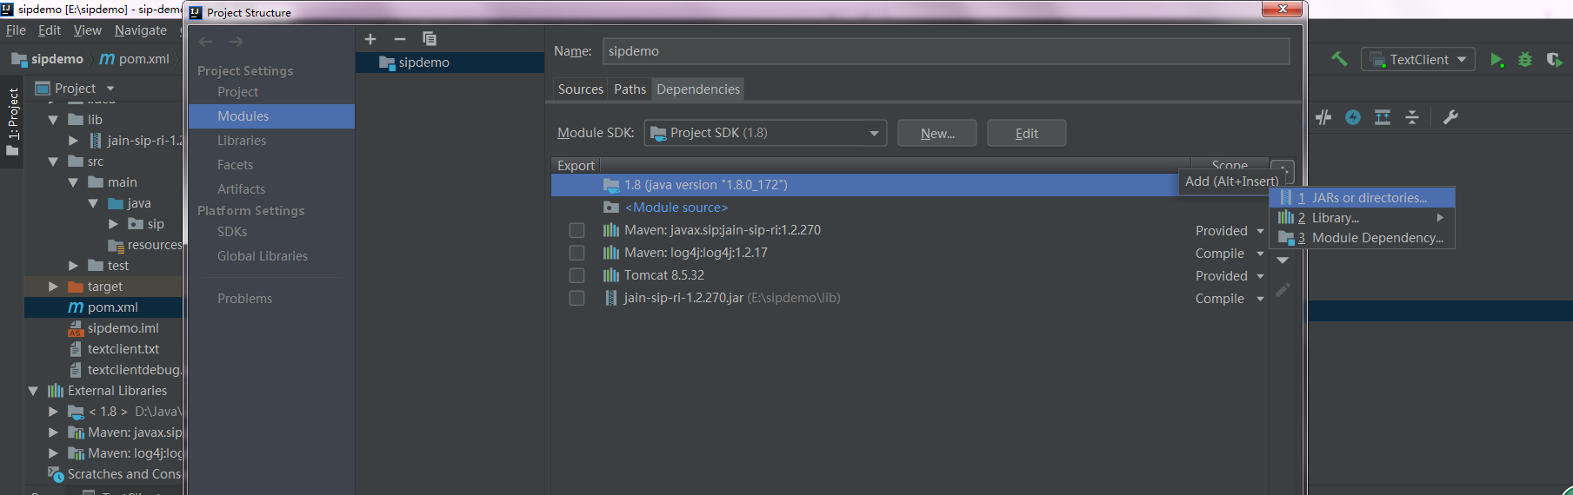Start debugging with the bug icon
Image resolution: width=1573 pixels, height=495 pixels.
click(1525, 60)
